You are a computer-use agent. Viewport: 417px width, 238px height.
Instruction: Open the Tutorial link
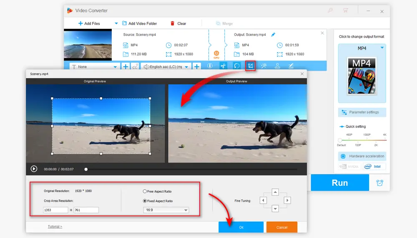point(55,227)
